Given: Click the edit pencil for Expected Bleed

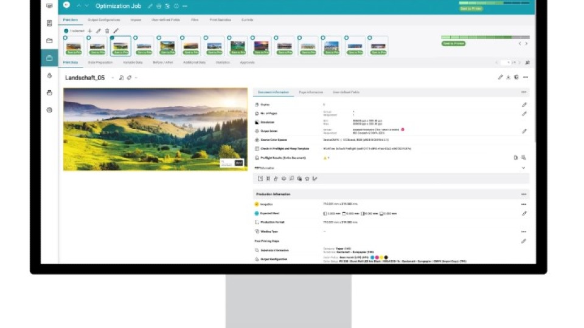Looking at the screenshot, I should [x=524, y=214].
